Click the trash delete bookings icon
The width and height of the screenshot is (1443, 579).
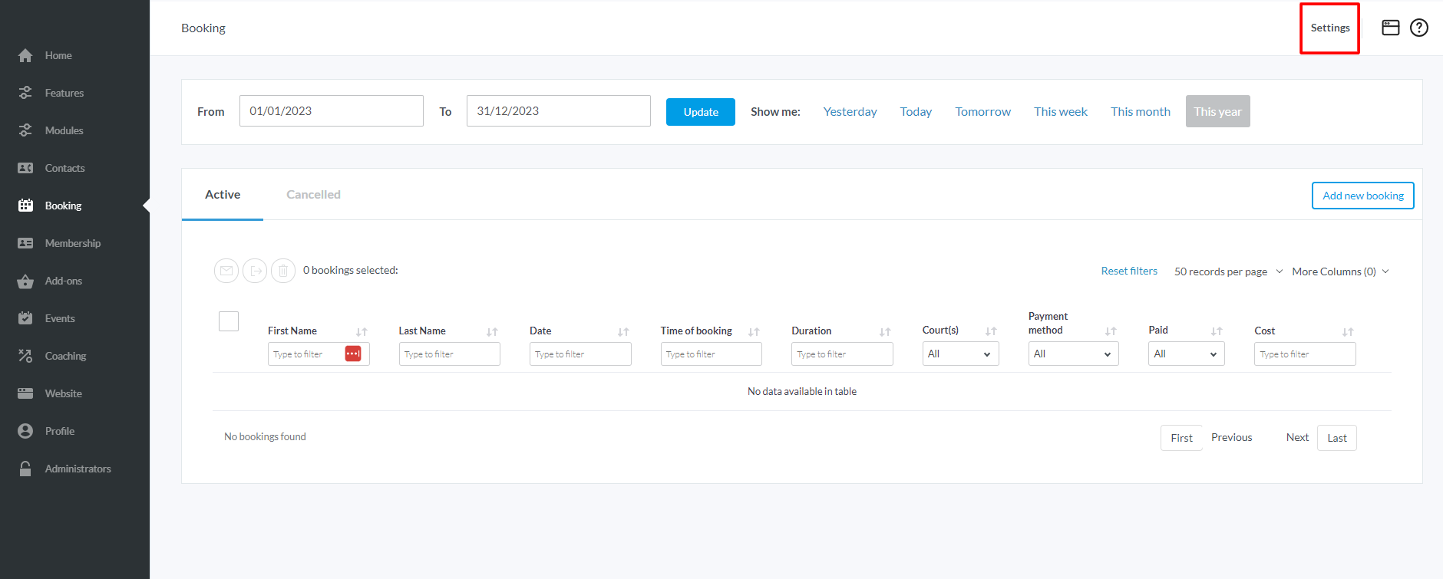[x=283, y=271]
